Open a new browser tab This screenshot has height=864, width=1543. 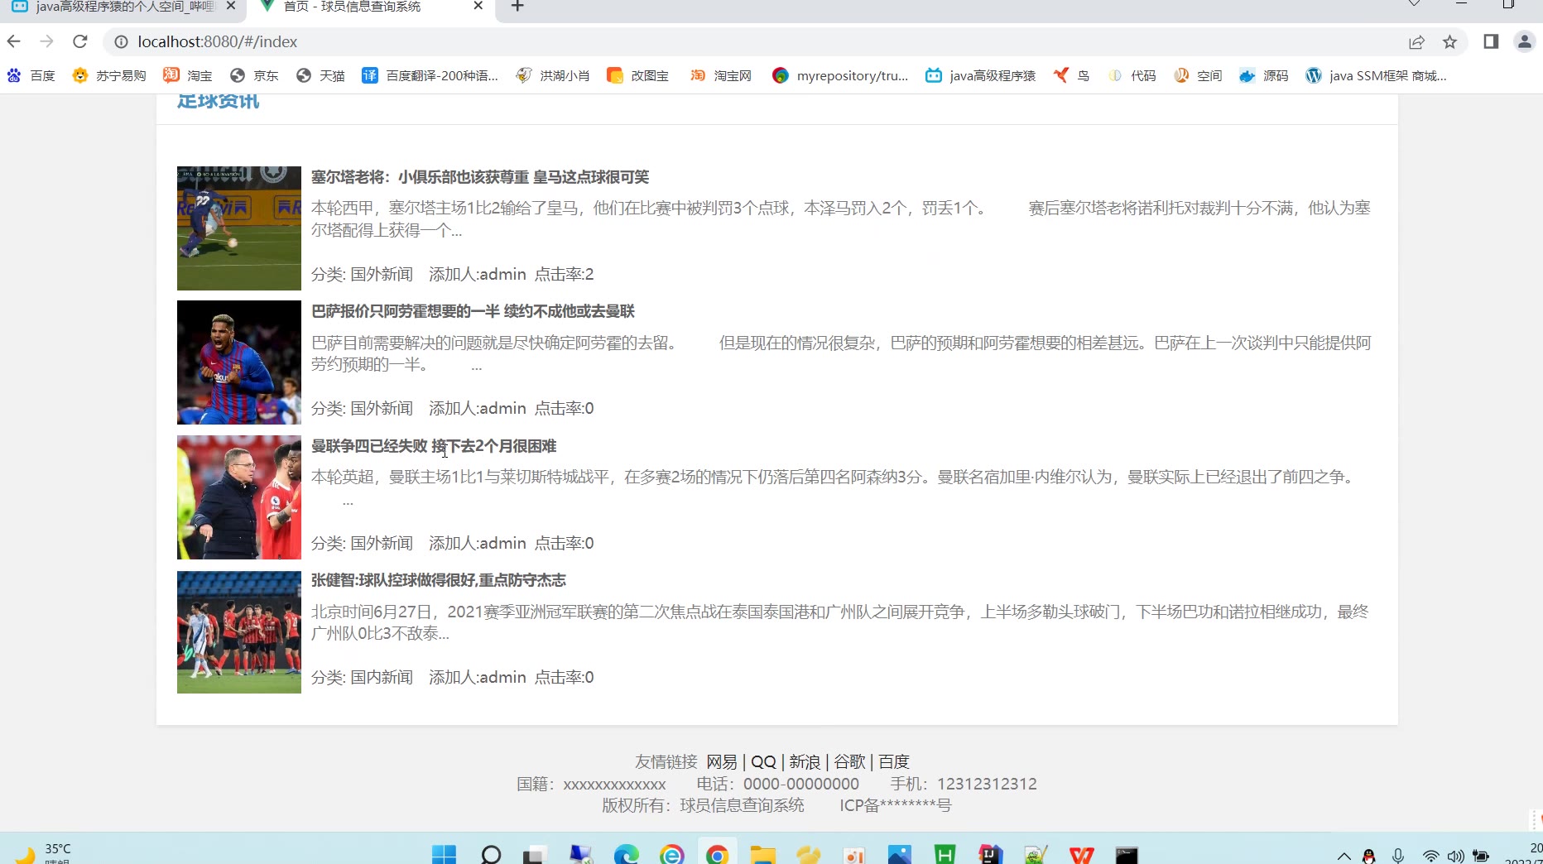[x=517, y=7]
